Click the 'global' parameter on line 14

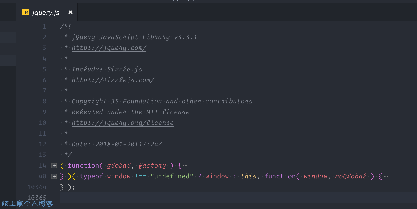point(119,166)
